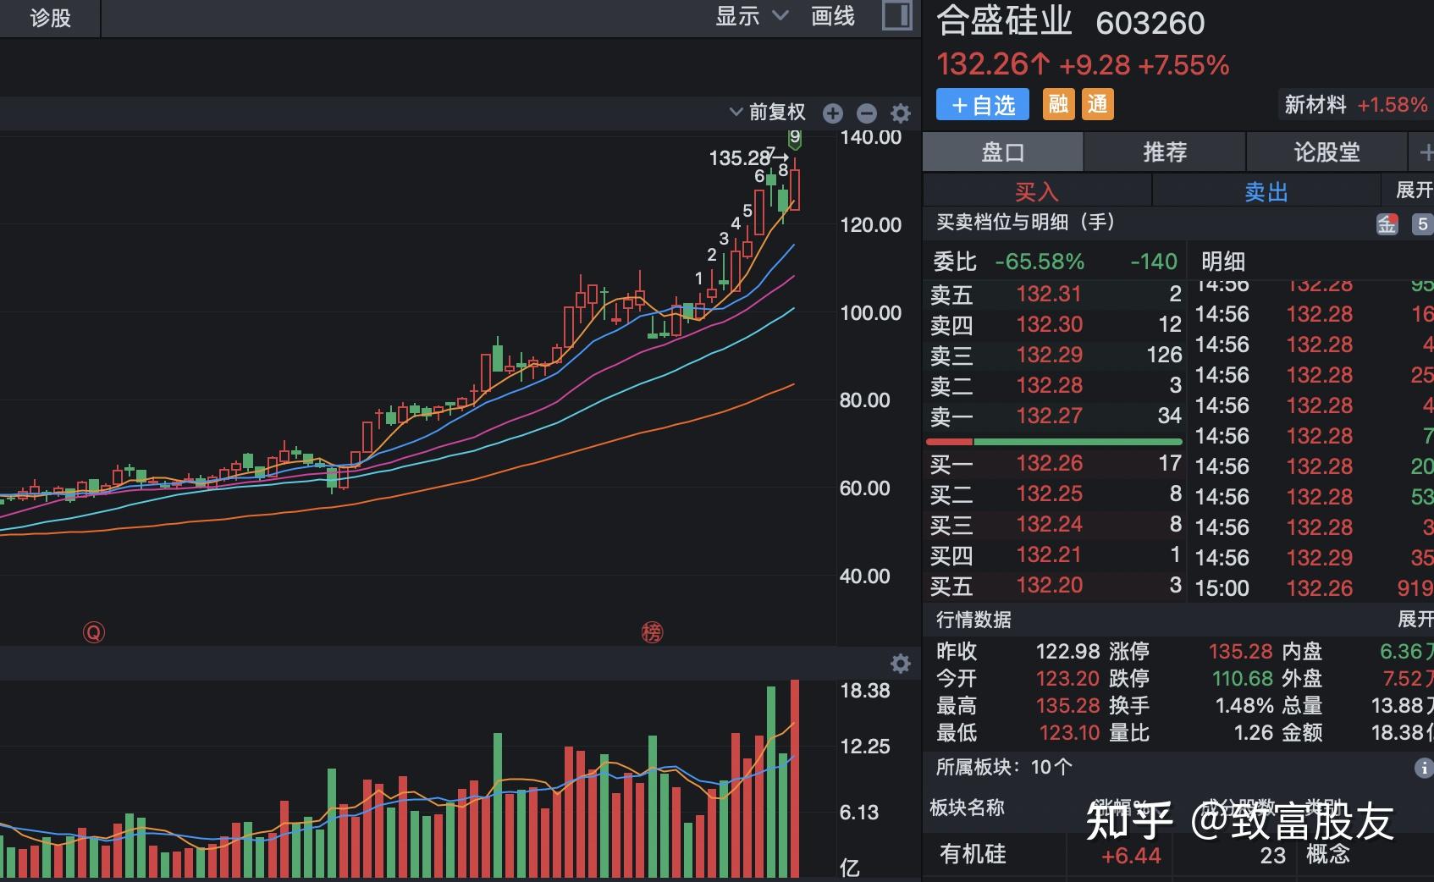Select 卖三 price 132.29

click(x=1049, y=355)
